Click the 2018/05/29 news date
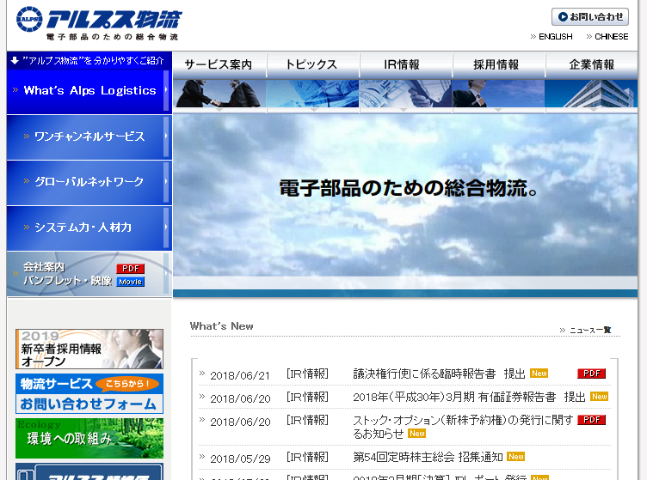Screen dimensions: 647x480 tap(240, 459)
